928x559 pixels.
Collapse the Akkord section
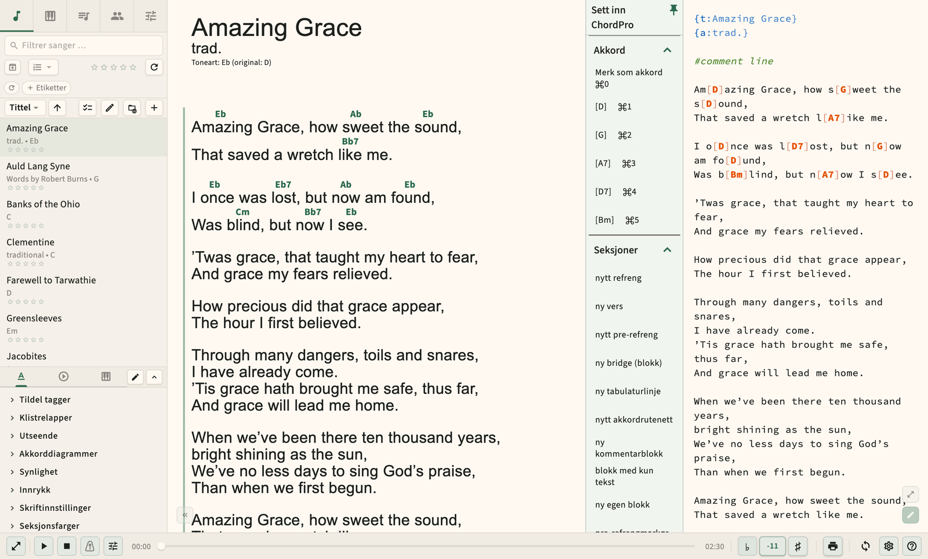[668, 50]
